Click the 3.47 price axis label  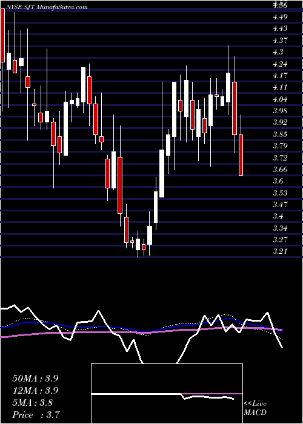(280, 205)
